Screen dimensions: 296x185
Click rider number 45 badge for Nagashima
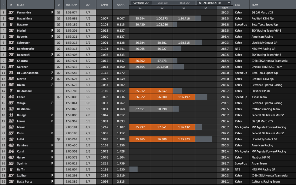[x=11, y=18]
